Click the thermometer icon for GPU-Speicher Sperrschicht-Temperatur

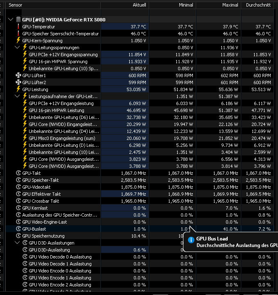pyautogui.click(x=18, y=34)
